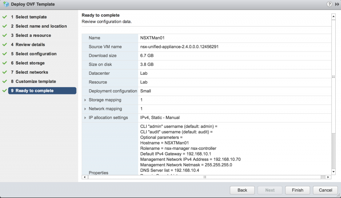The height and width of the screenshot is (198, 341).
Task: Click the green checkmark beside Select storage
Action: coord(5,63)
